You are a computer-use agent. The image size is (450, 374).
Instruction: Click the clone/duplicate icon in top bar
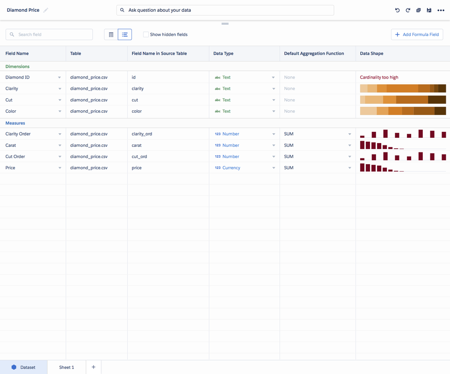(x=419, y=10)
